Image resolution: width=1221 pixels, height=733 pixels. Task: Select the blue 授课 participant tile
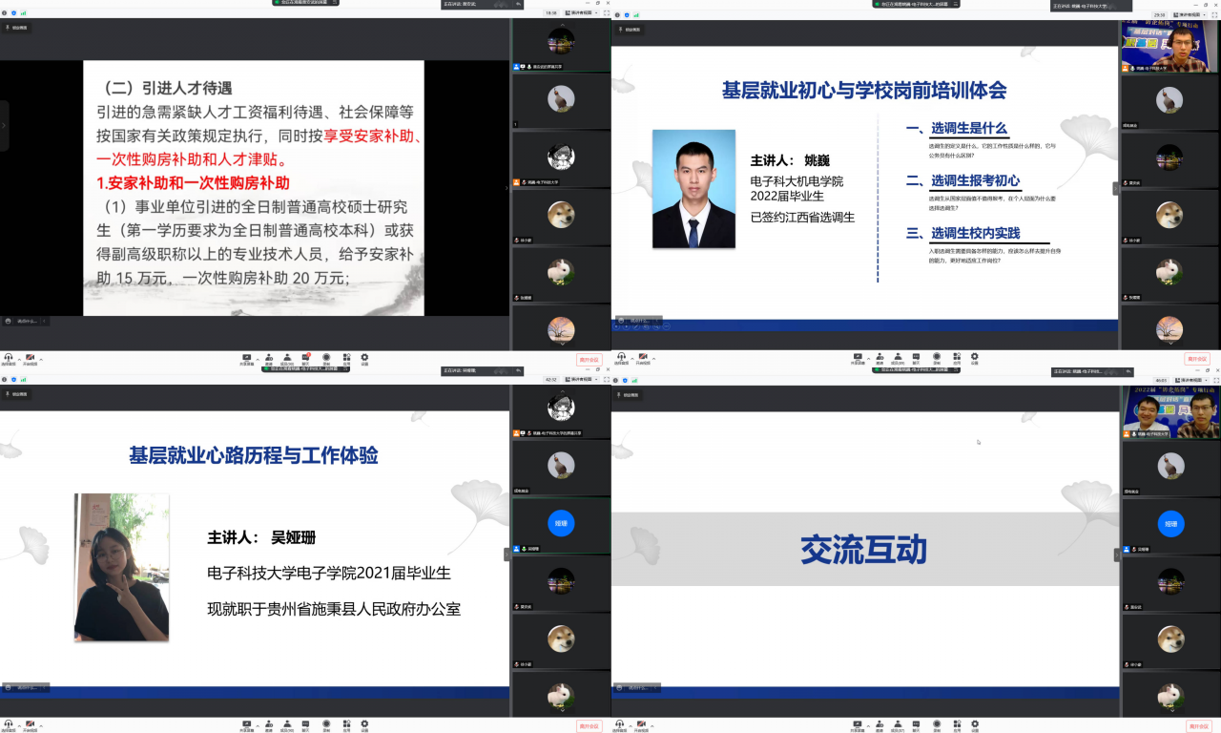click(x=561, y=523)
